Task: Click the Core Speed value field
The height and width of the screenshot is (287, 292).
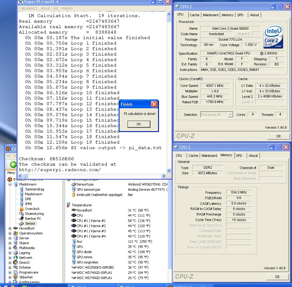Action: click(215, 86)
